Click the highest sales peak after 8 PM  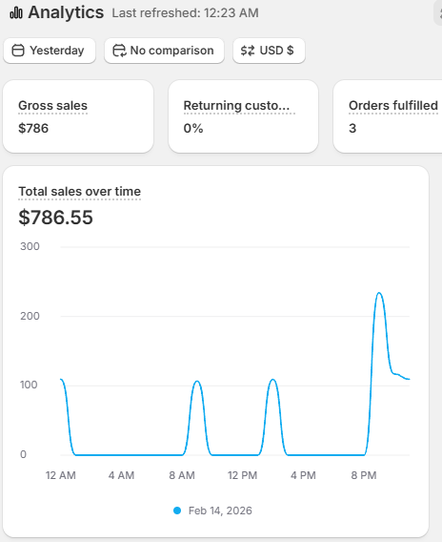pyautogui.click(x=379, y=293)
